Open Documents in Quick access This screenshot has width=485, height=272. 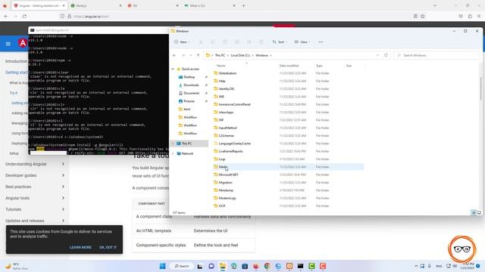191,93
